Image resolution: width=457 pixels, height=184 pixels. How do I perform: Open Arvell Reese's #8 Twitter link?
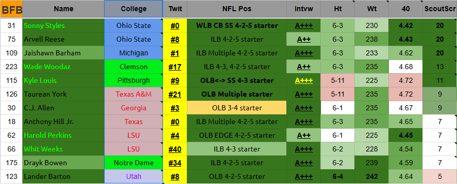[x=175, y=39]
